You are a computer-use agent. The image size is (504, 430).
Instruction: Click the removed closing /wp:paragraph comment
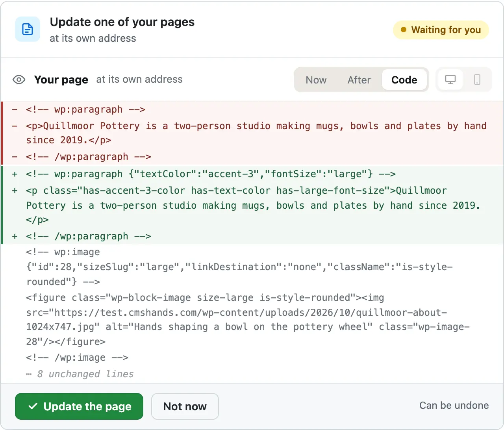[252, 157]
